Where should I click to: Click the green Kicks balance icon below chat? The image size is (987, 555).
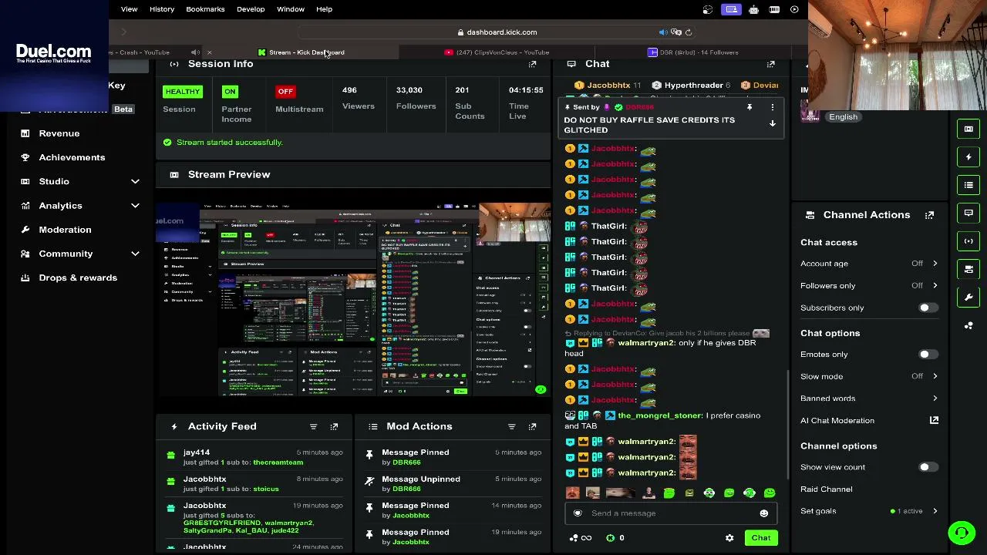pyautogui.click(x=611, y=538)
